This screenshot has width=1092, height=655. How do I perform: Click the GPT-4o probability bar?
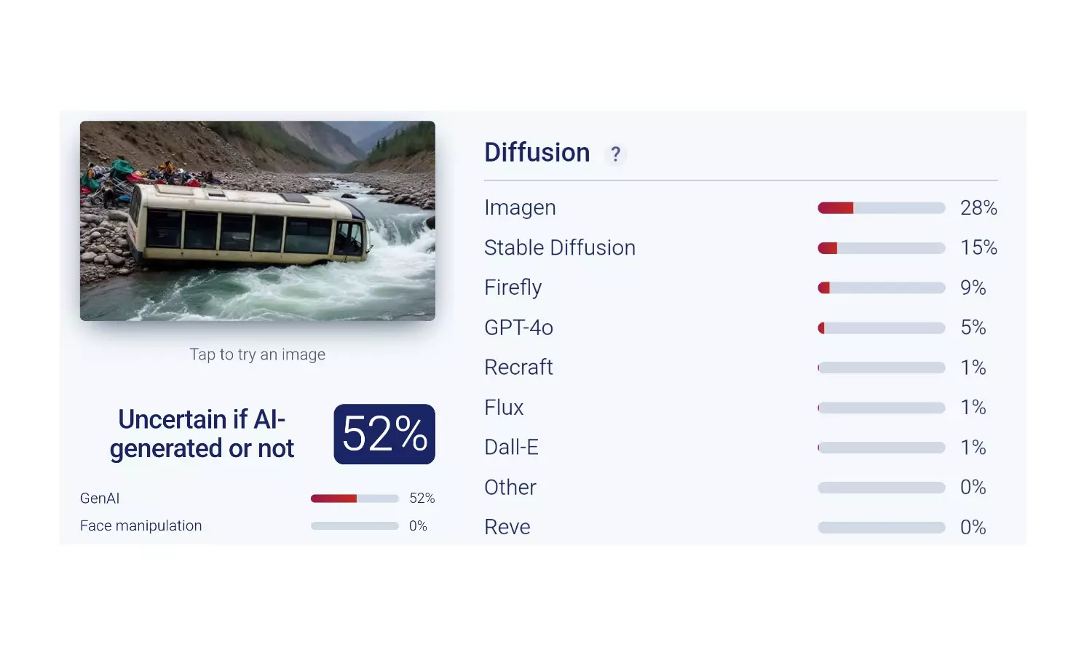(882, 328)
